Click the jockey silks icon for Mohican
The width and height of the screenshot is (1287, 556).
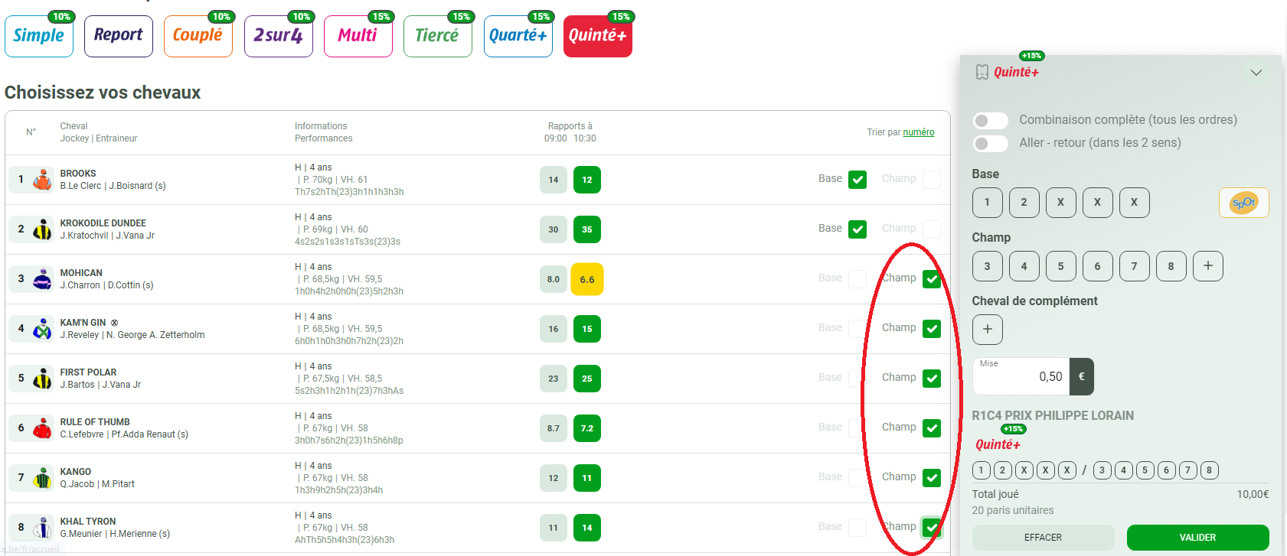pyautogui.click(x=43, y=279)
